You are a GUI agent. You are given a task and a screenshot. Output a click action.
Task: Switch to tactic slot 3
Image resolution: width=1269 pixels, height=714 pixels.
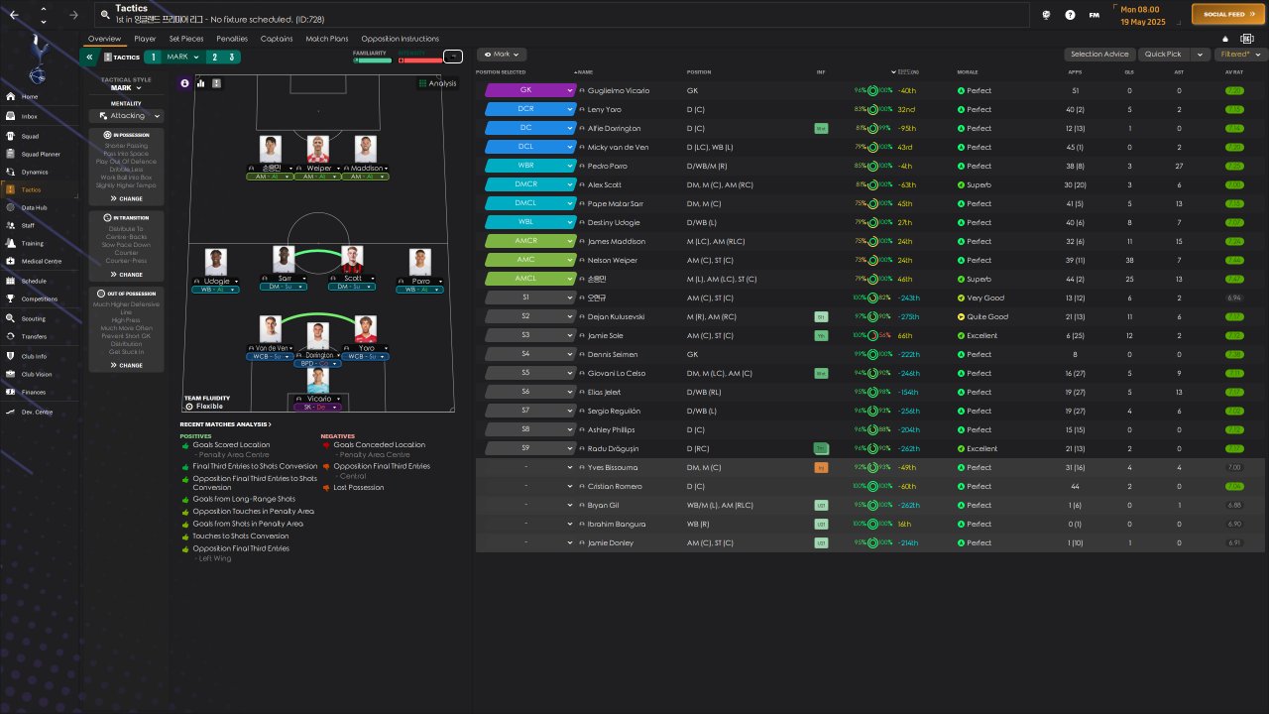[232, 57]
